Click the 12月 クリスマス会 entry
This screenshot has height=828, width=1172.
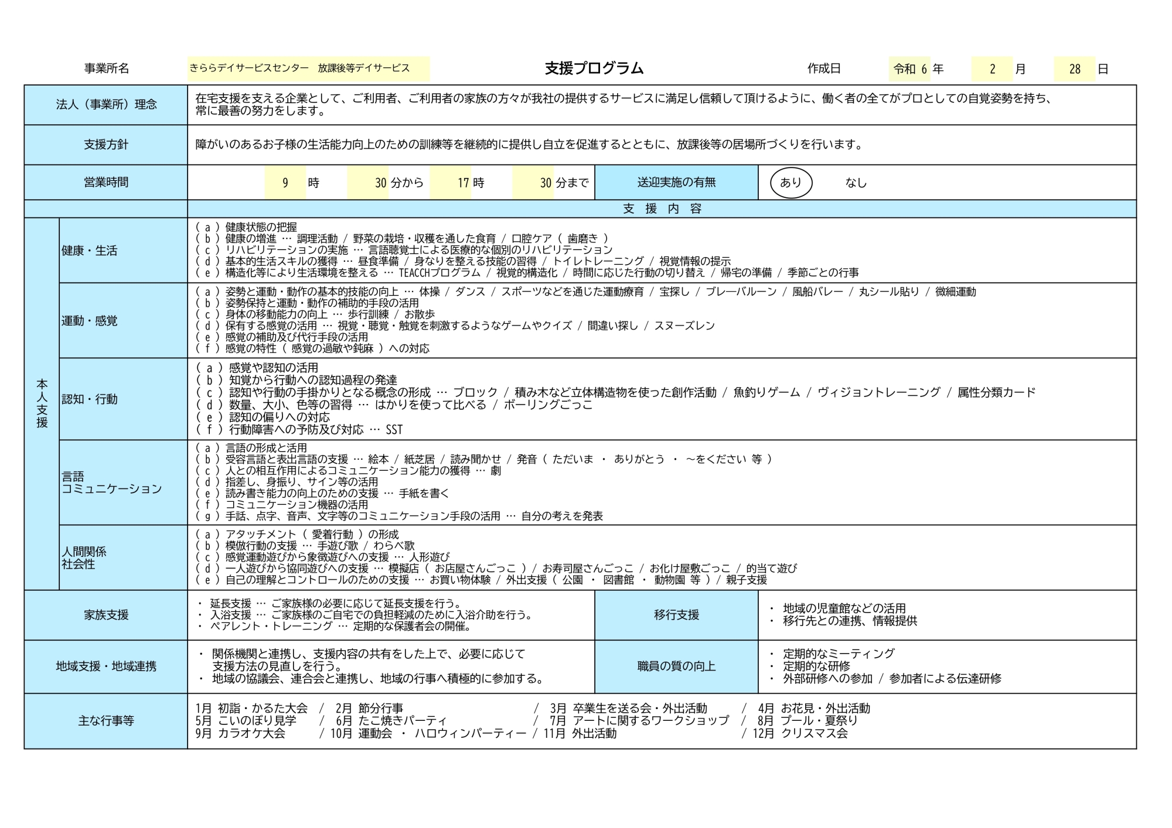coord(800,733)
